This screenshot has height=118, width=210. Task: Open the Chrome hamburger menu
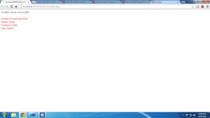[x=207, y=7]
